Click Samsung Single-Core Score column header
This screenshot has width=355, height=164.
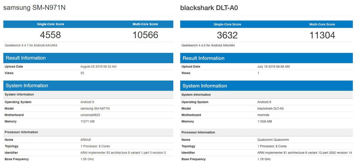pos(50,24)
